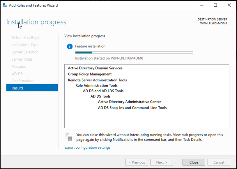Click the Previous button
This screenshot has width=237, height=169.
coord(137,162)
